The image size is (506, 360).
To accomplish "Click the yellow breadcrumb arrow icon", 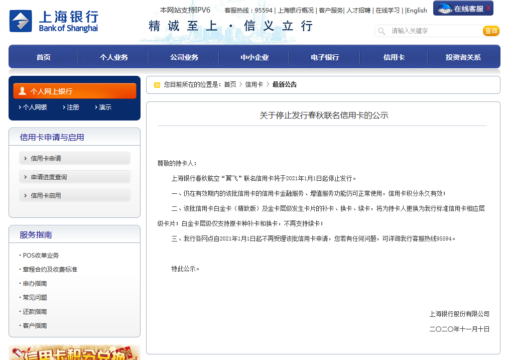I will click(x=157, y=85).
